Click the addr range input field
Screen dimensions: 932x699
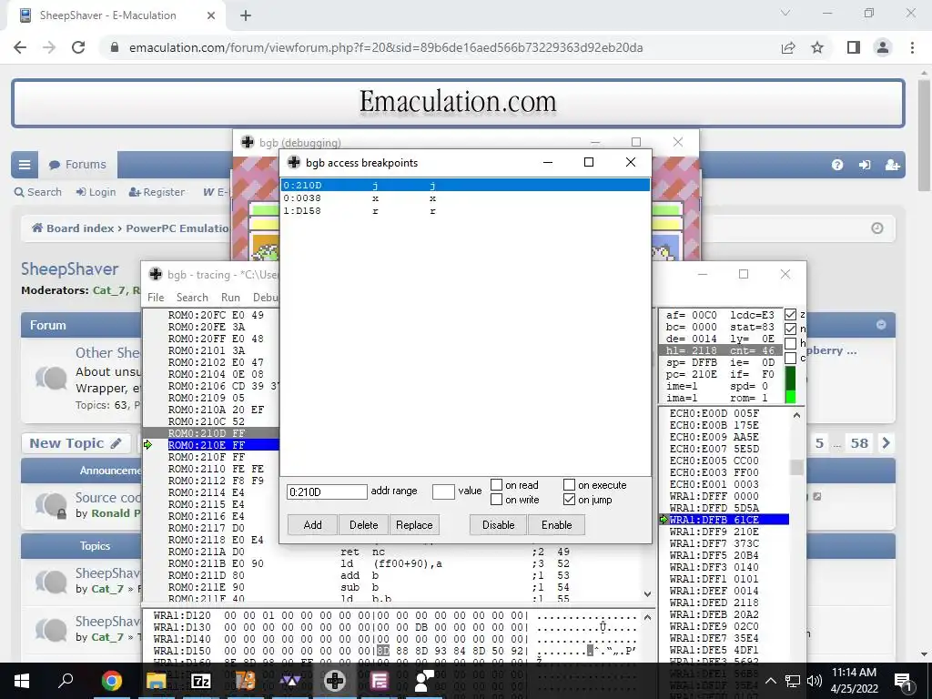click(x=327, y=492)
